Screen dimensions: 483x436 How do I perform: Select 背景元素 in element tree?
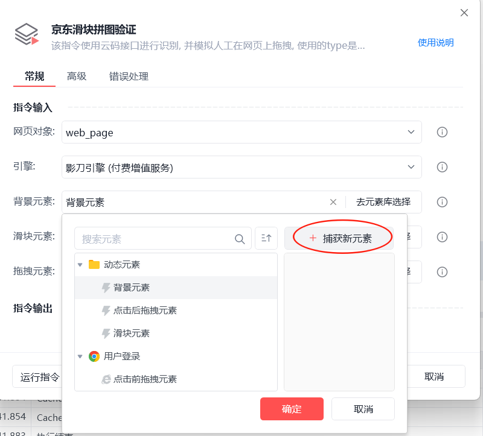pyautogui.click(x=176, y=288)
